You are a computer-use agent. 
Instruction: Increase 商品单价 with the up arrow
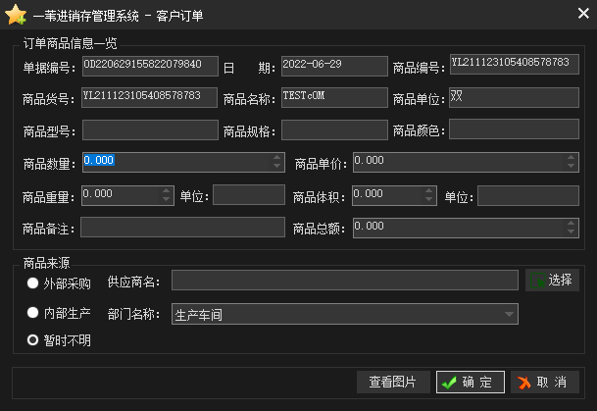571,157
